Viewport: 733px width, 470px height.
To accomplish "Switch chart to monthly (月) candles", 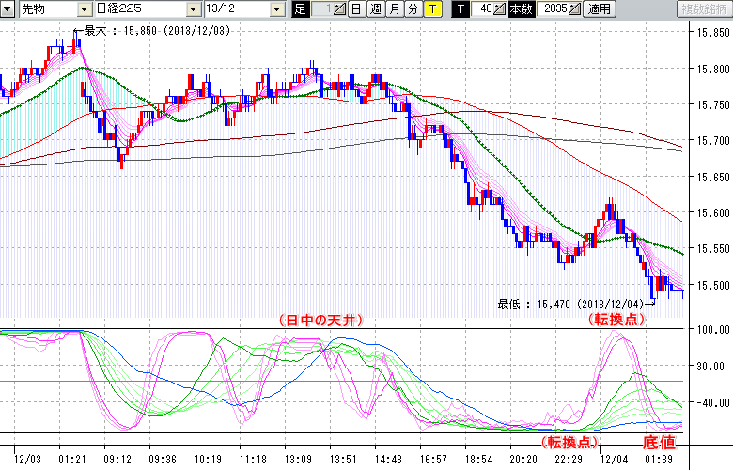I will 395,9.
